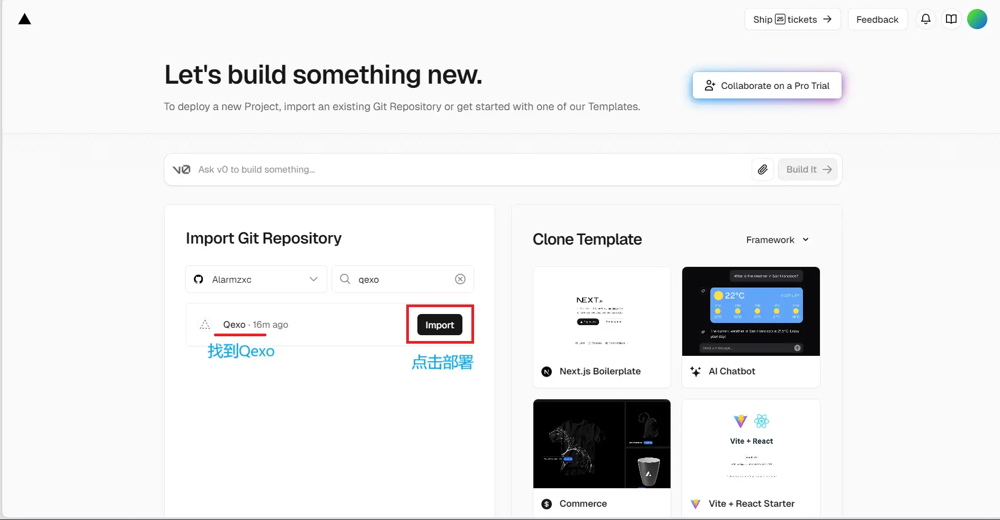Screen dimensions: 1000x520
Task: Open the Framework filter dropdown
Action: pyautogui.click(x=778, y=240)
